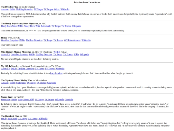Open Thrilling Detective link under Honey West
Screen dimensions: 174x131
click(x=34, y=40)
